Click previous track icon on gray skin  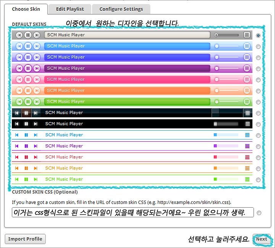point(19,35)
